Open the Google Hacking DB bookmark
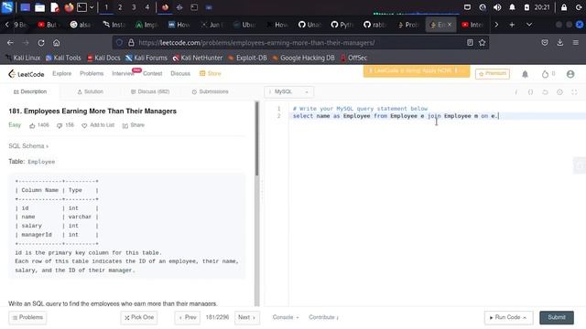 pos(303,58)
